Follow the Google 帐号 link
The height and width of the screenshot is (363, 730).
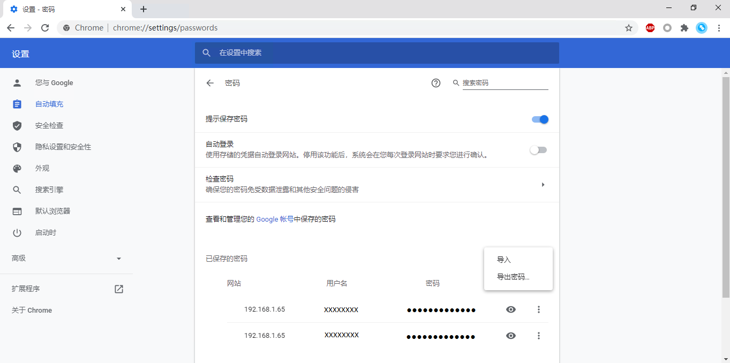(x=275, y=219)
